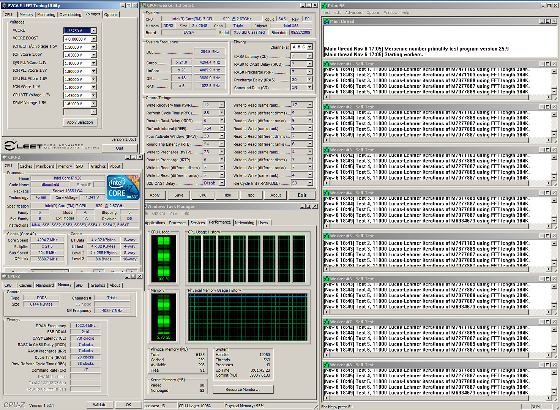Click the Prime95 title bar icon
560x410 pixels.
pyautogui.click(x=324, y=6)
